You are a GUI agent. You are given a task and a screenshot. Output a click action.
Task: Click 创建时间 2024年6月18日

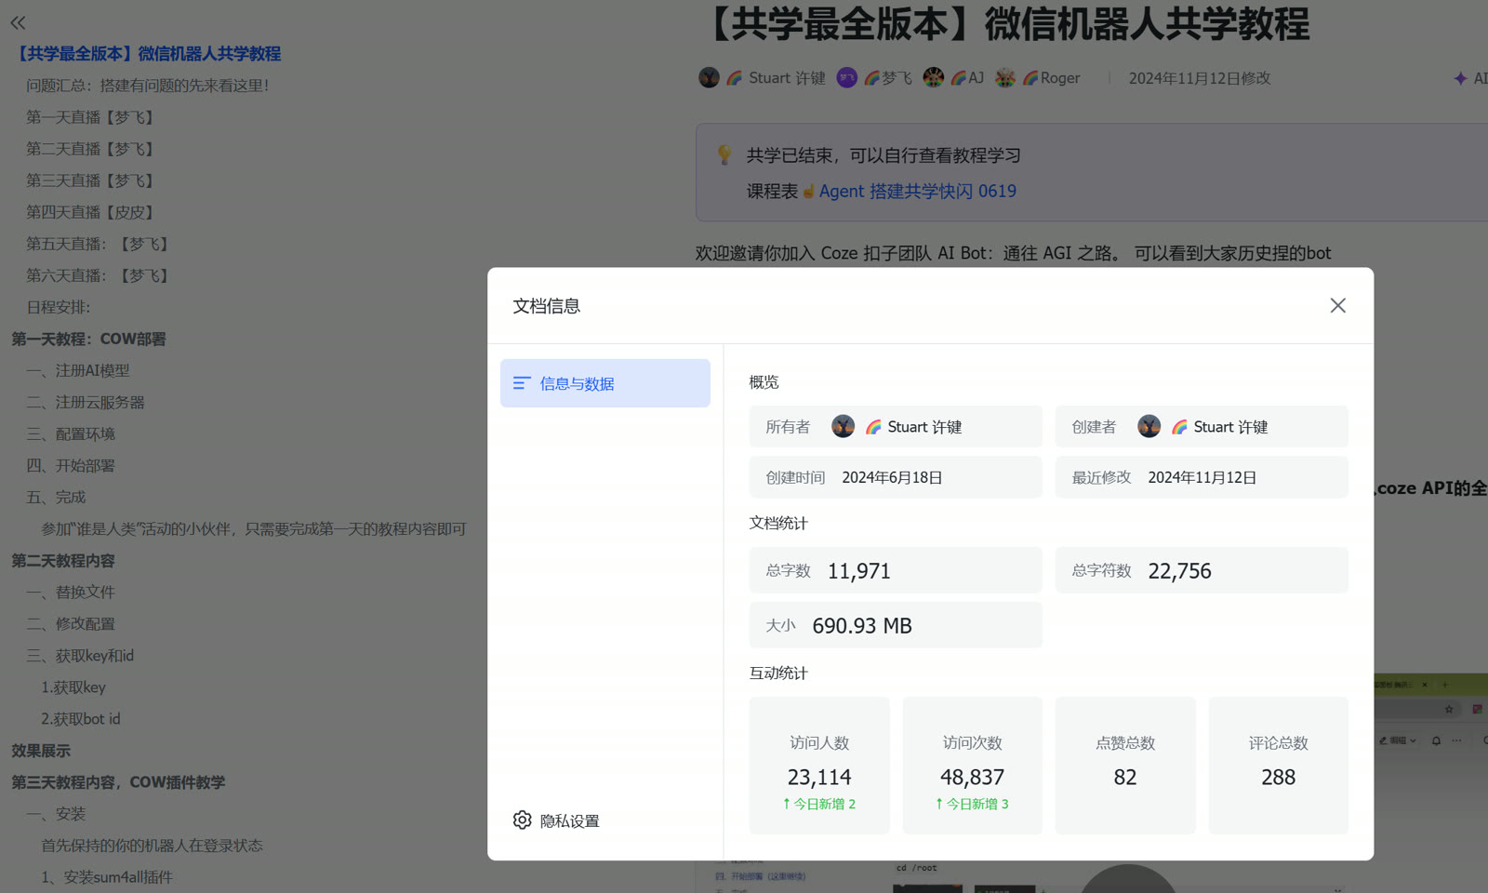(x=896, y=477)
